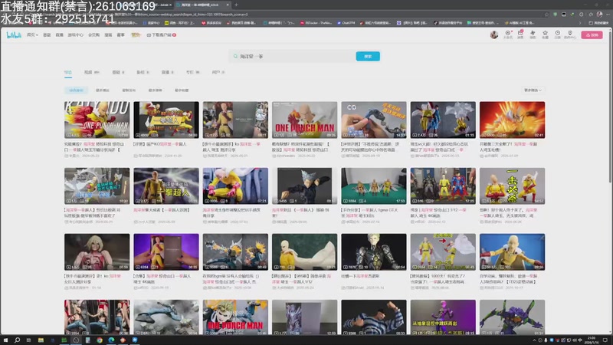Open the user avatar profile
Image resolution: width=613 pixels, height=345 pixels.
(x=494, y=34)
